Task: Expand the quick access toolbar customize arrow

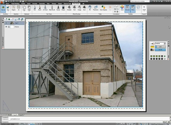Action: 27,1
